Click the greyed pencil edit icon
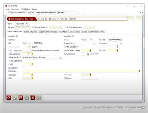This screenshot has width=148, height=113. (x=15, y=98)
